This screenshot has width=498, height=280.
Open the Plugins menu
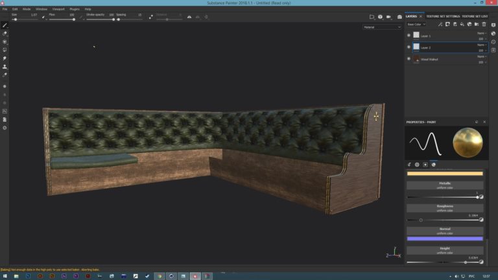(75, 9)
